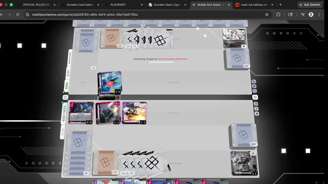Click opponent's shield area card

pyautogui.click(x=86, y=41)
